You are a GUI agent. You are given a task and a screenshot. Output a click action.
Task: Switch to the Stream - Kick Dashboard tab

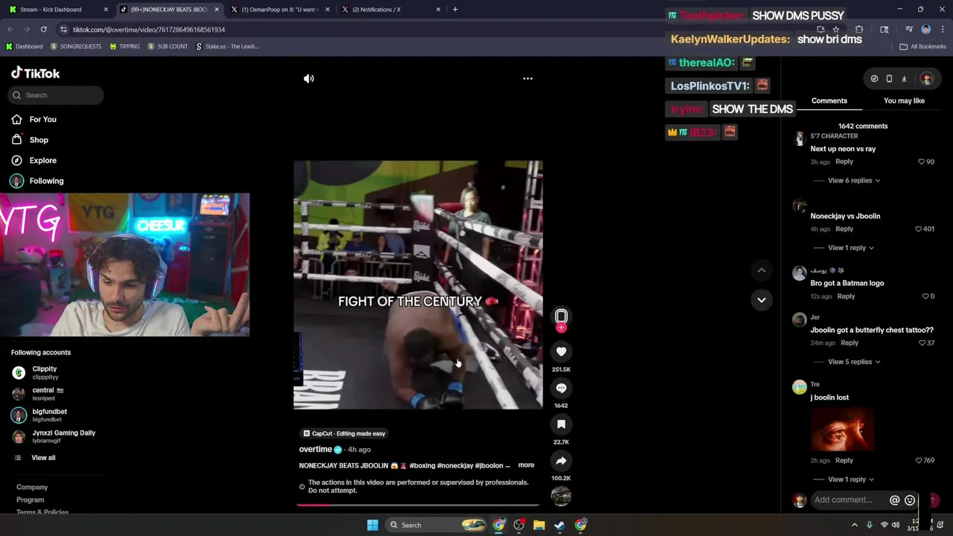58,10
